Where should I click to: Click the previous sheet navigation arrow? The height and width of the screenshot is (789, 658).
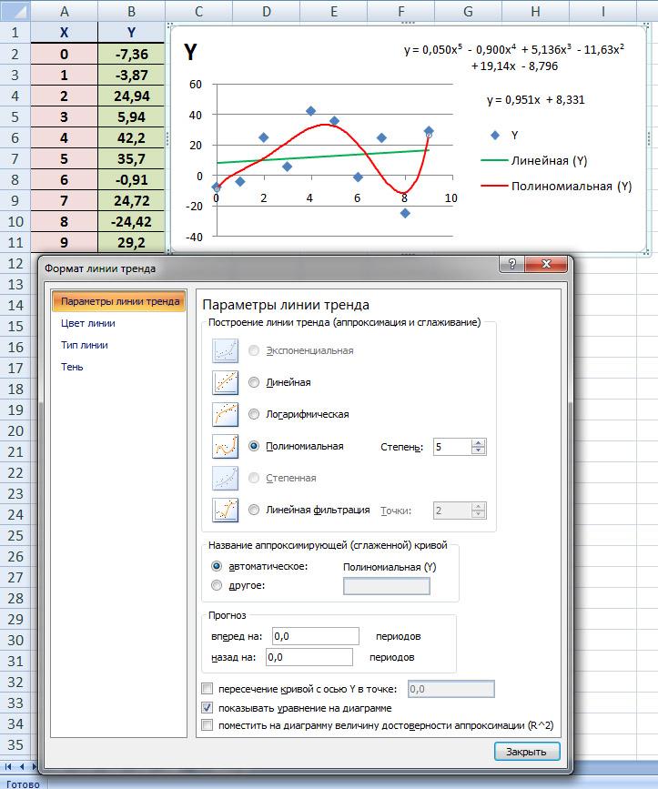click(x=22, y=767)
